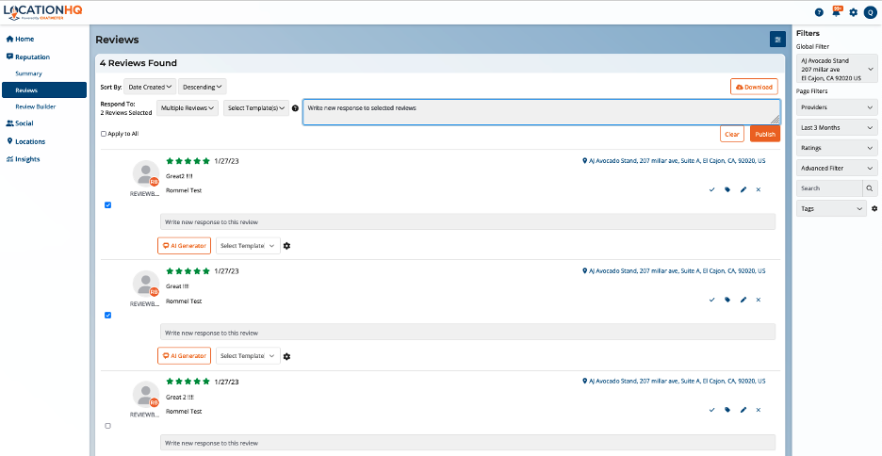Screen dimensions: 882x456
Task: Uncheck the first review's selection checkbox
Action: pos(107,204)
